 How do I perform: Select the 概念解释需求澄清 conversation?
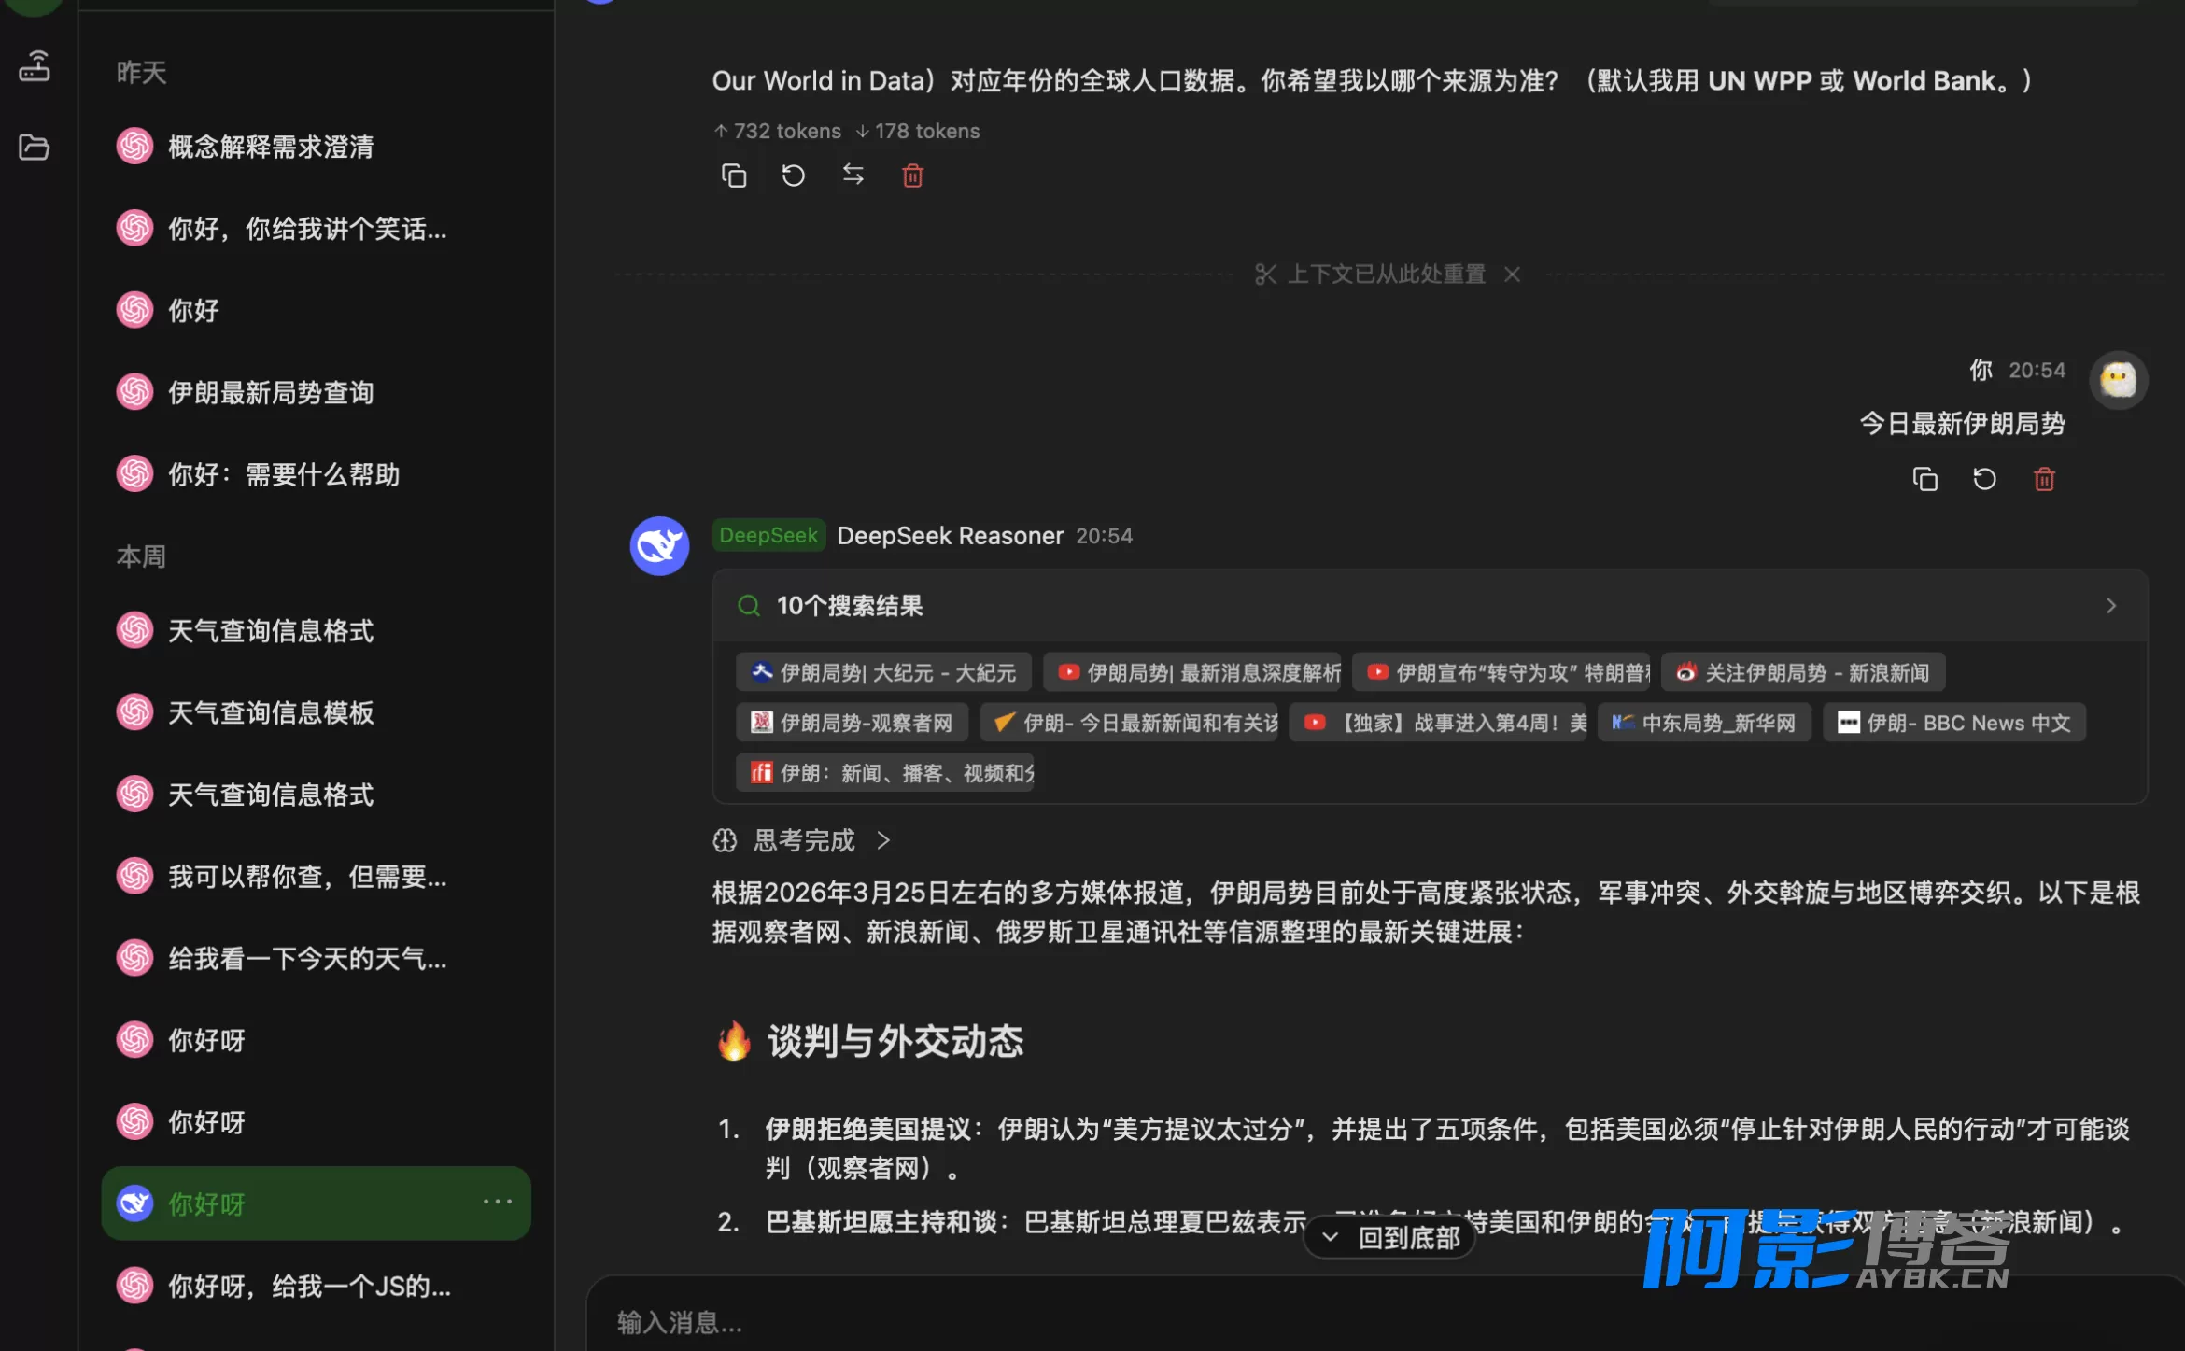coord(271,147)
